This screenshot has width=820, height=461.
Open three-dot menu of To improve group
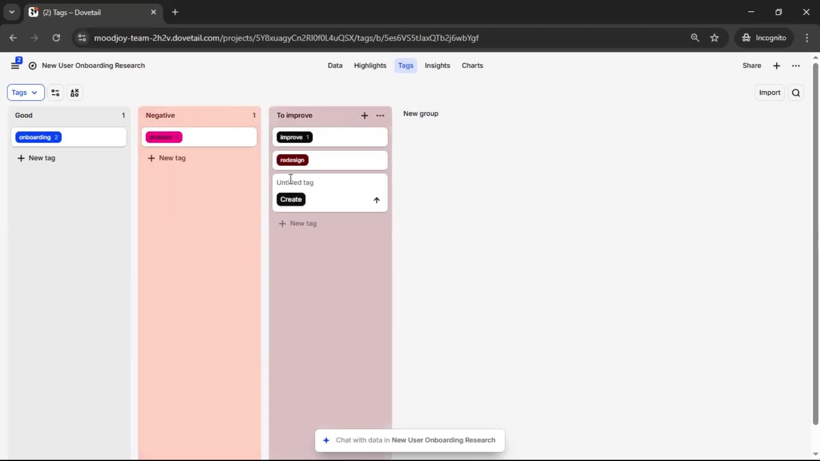[380, 116]
